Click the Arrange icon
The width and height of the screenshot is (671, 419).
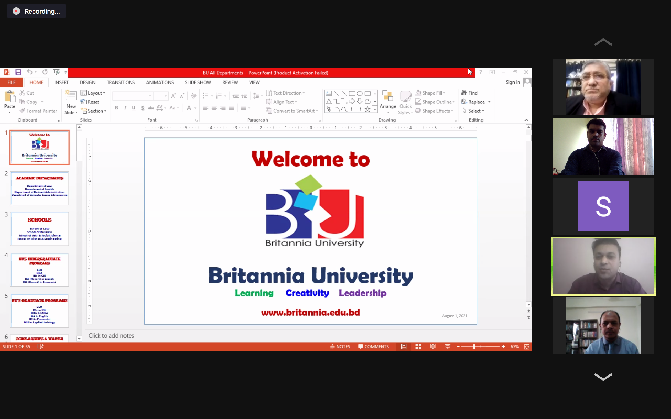tap(388, 96)
